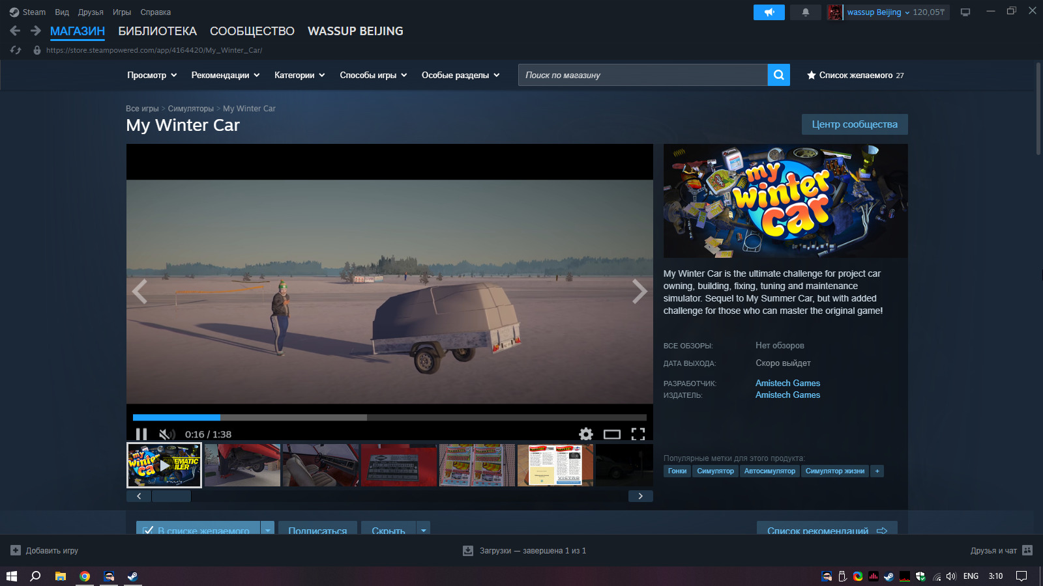This screenshot has height=586, width=1043.
Task: Click the store search magnifier button
Action: [x=778, y=75]
